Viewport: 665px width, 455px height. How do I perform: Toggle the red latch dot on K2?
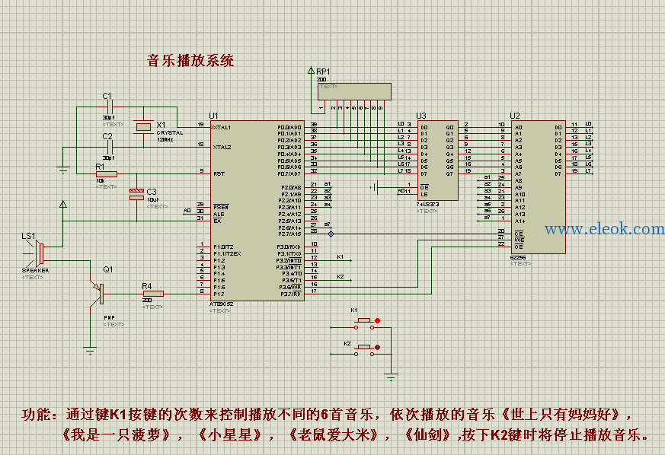(378, 348)
